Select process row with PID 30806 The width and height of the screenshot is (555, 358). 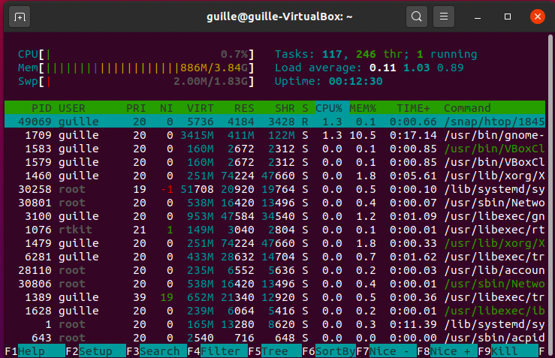tap(275, 284)
